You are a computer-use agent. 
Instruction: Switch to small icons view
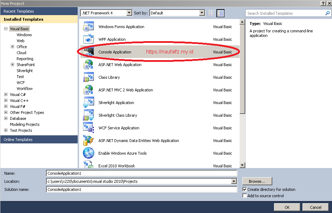pyautogui.click(x=211, y=13)
